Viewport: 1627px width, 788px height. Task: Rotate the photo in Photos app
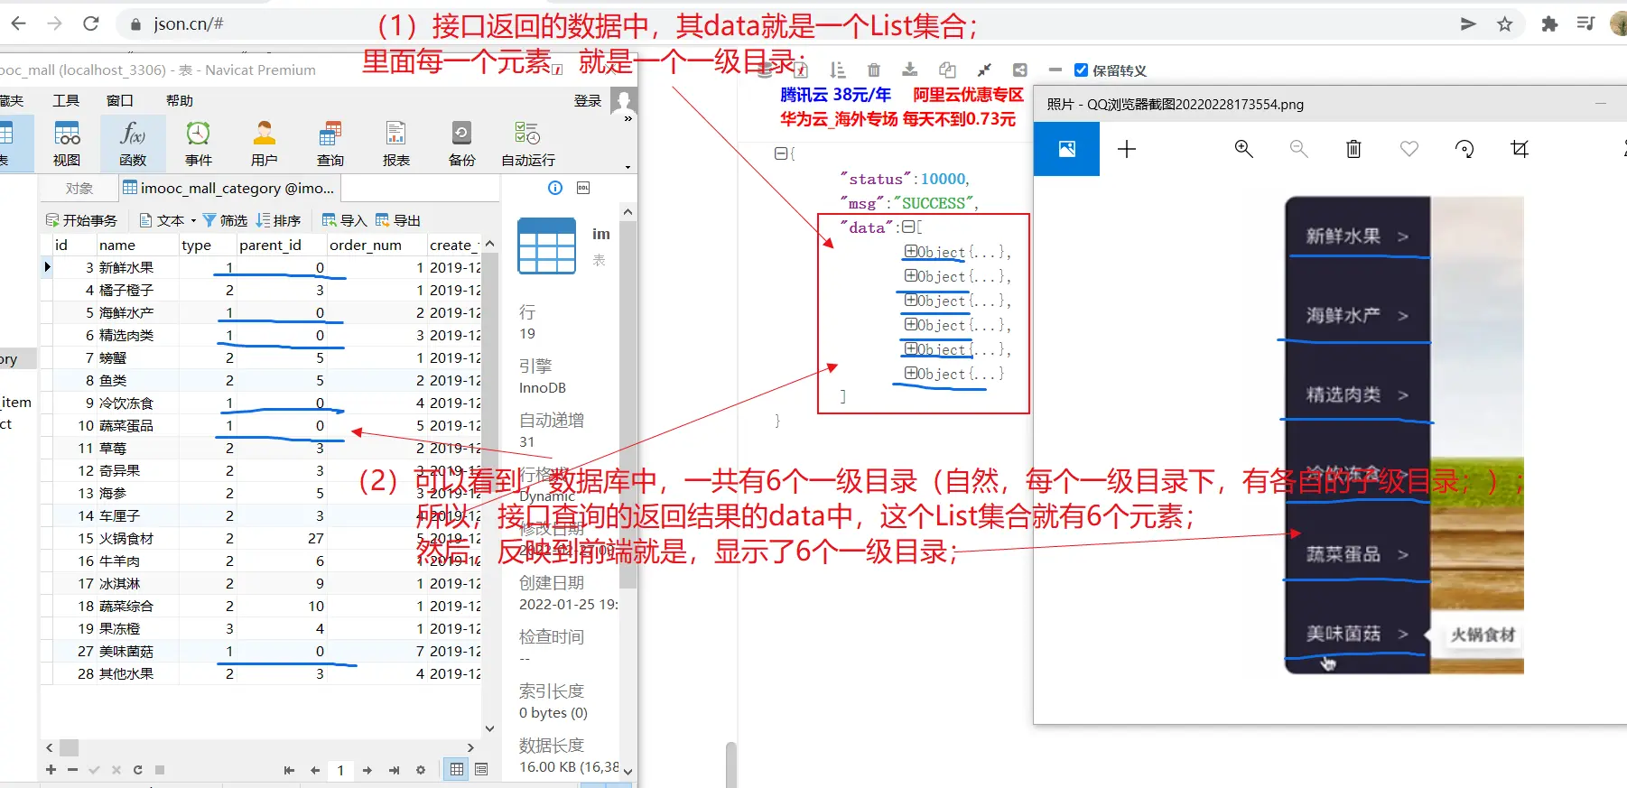(1464, 149)
